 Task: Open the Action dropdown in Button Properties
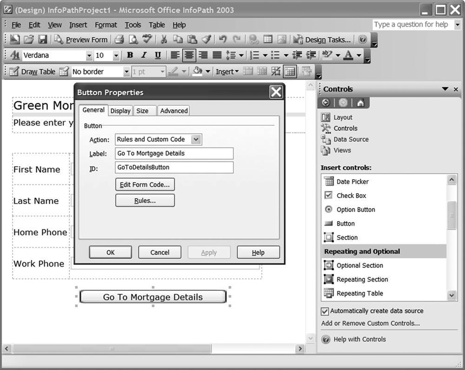196,140
